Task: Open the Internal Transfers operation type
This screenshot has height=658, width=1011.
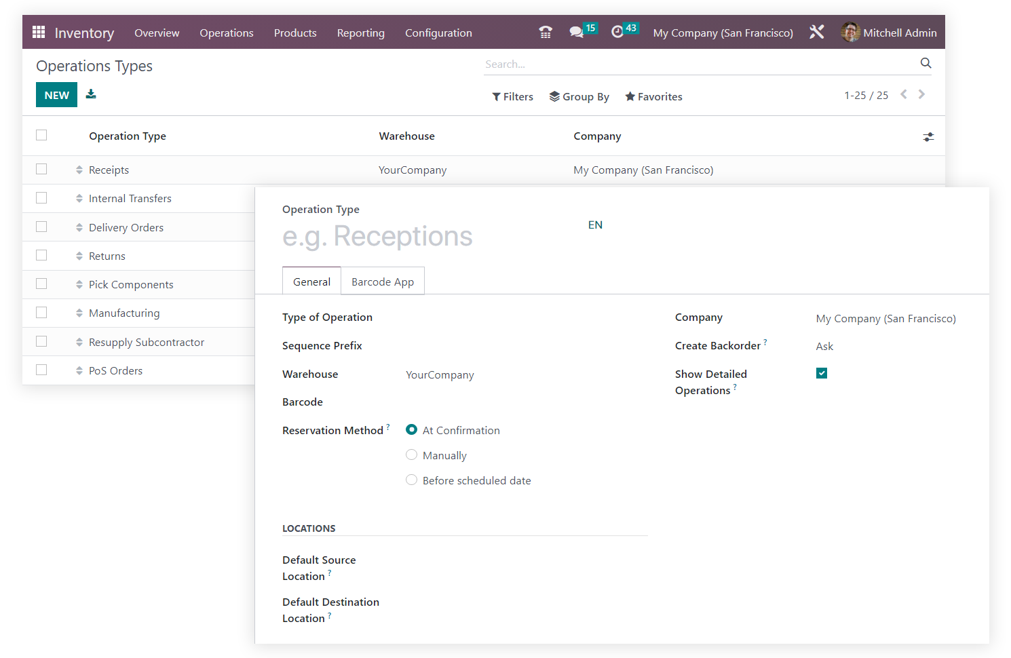Action: [130, 198]
